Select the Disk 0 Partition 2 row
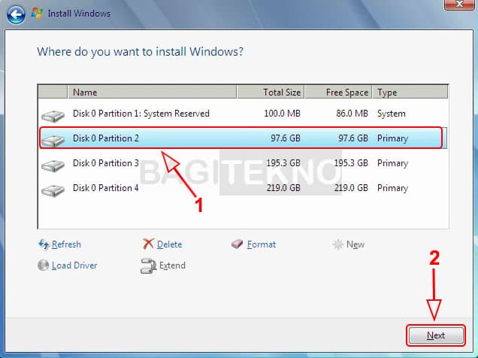478x358 pixels. point(243,138)
